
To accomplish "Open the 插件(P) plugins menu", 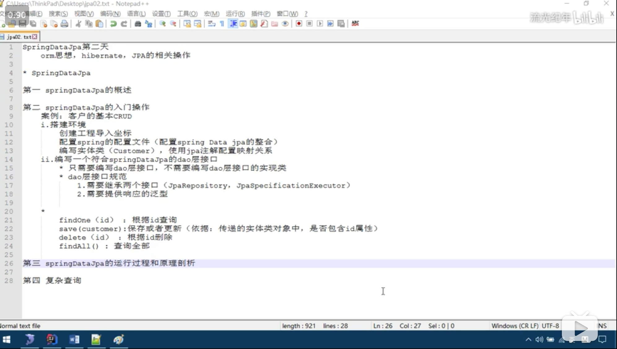I will tap(260, 14).
